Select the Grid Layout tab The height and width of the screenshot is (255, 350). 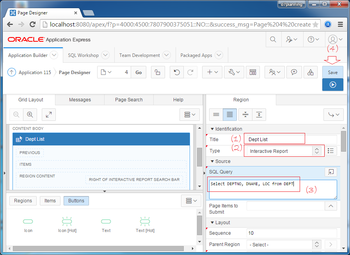tap(31, 100)
